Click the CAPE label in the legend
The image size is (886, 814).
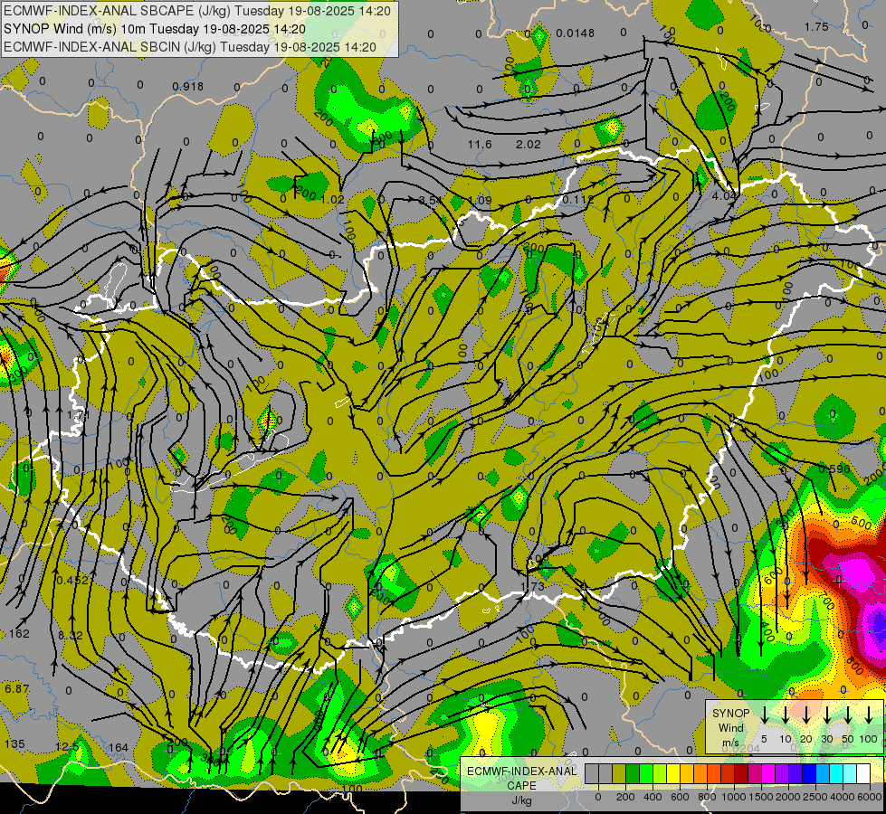click(x=521, y=786)
